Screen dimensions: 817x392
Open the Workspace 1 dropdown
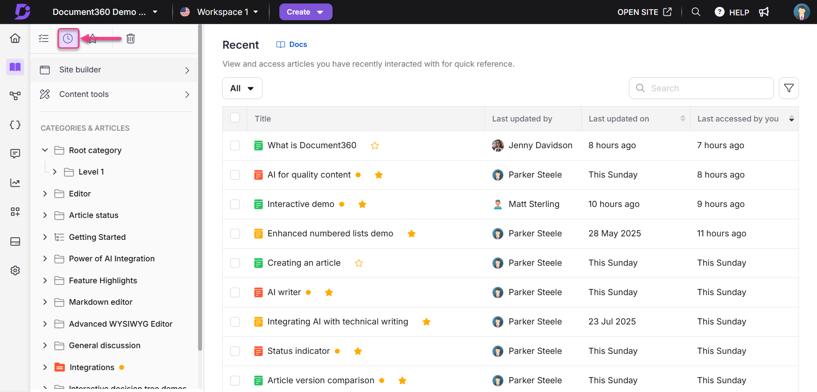[x=219, y=12]
